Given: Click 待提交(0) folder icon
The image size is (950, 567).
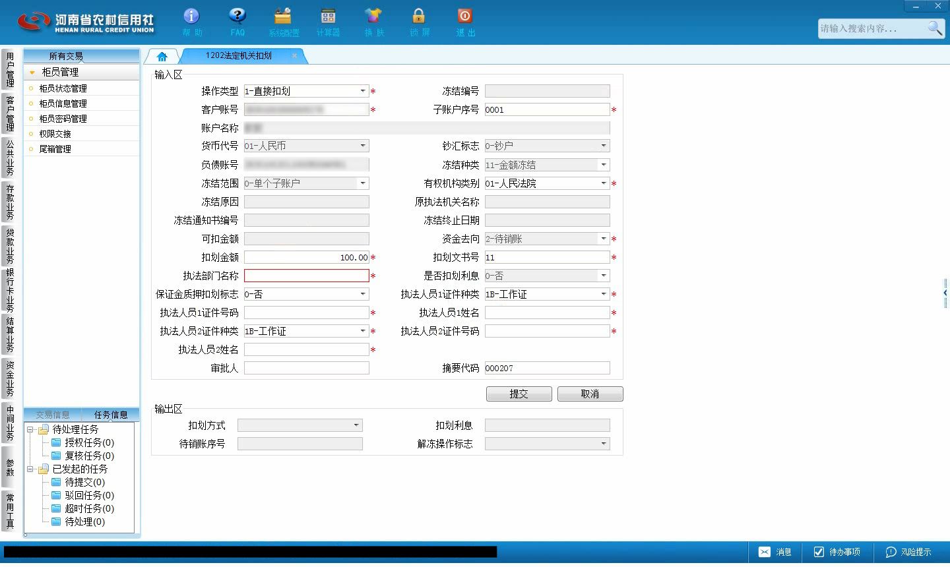Looking at the screenshot, I should [57, 482].
